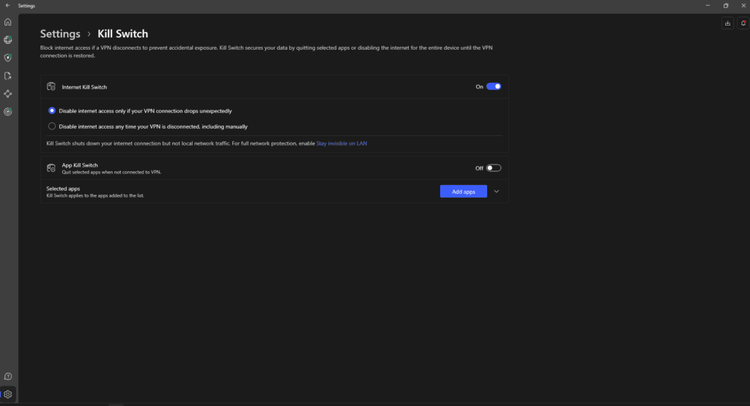Open the notifications bell icon
Screen dimensions: 750x406
coord(743,23)
